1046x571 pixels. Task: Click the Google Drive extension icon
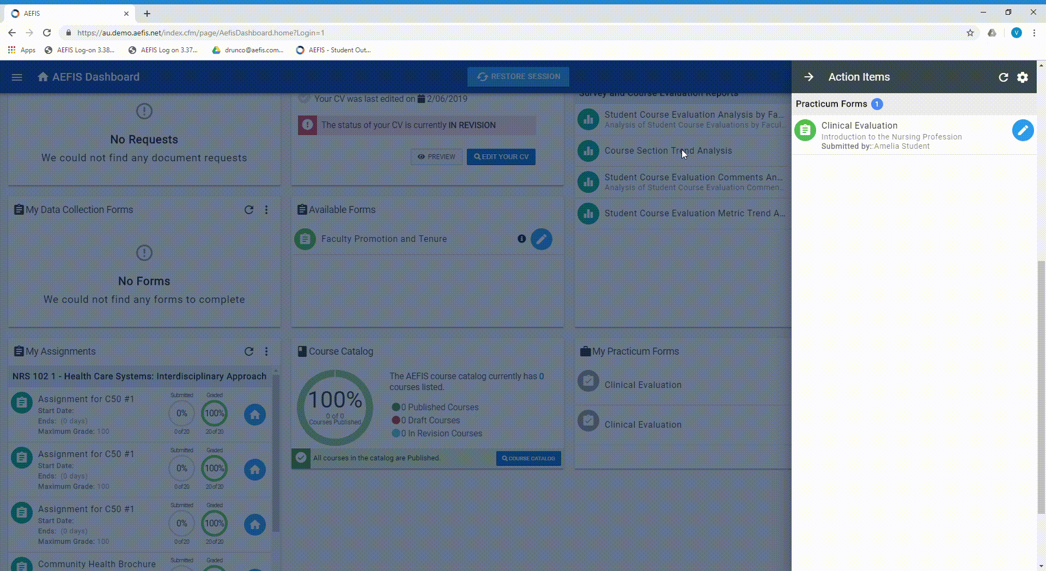[992, 33]
